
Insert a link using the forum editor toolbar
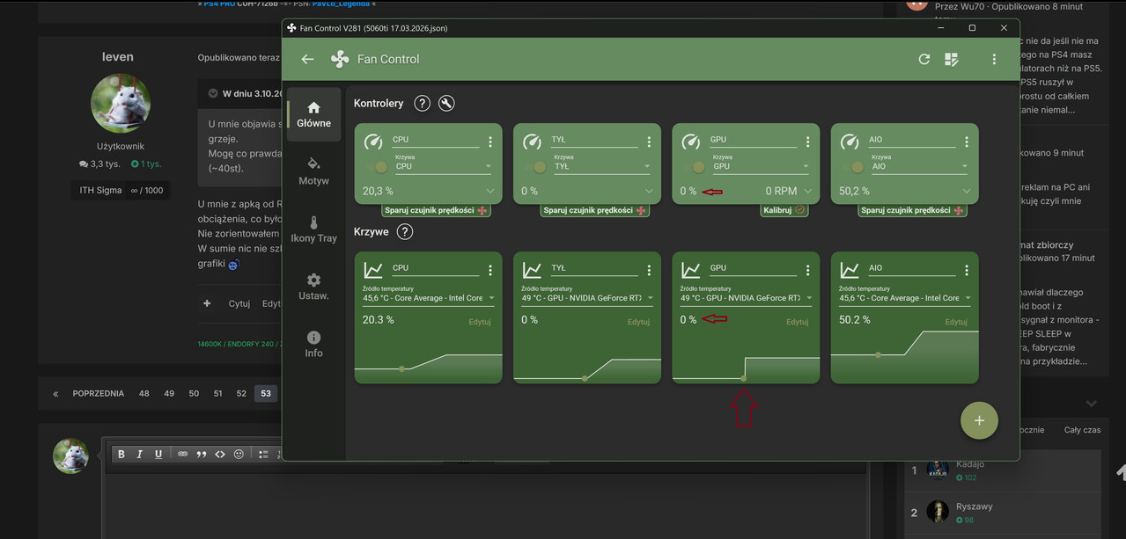pyautogui.click(x=183, y=454)
